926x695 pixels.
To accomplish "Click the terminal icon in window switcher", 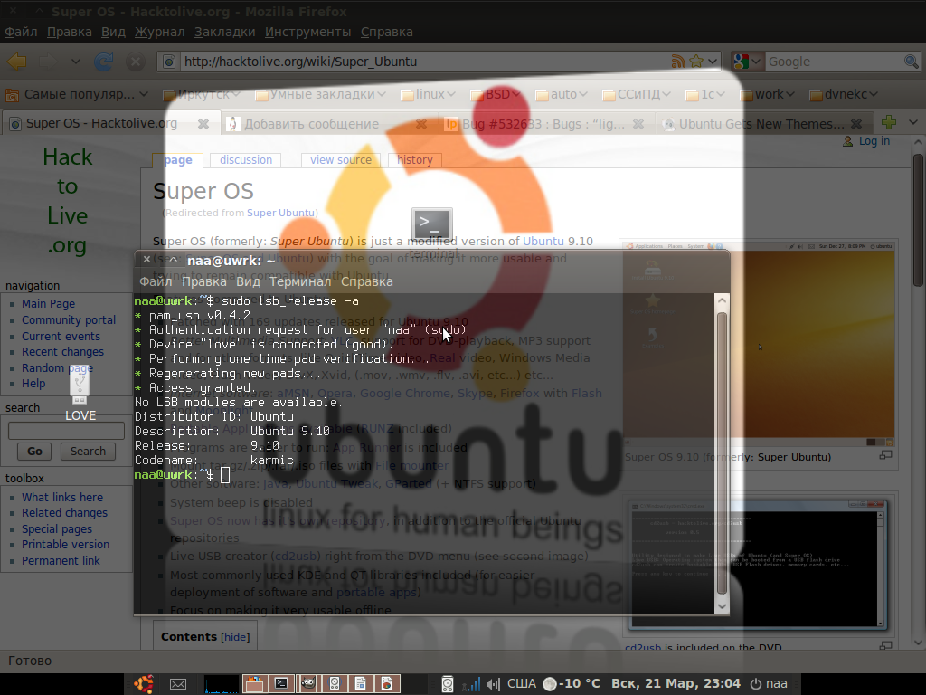I will coord(432,224).
